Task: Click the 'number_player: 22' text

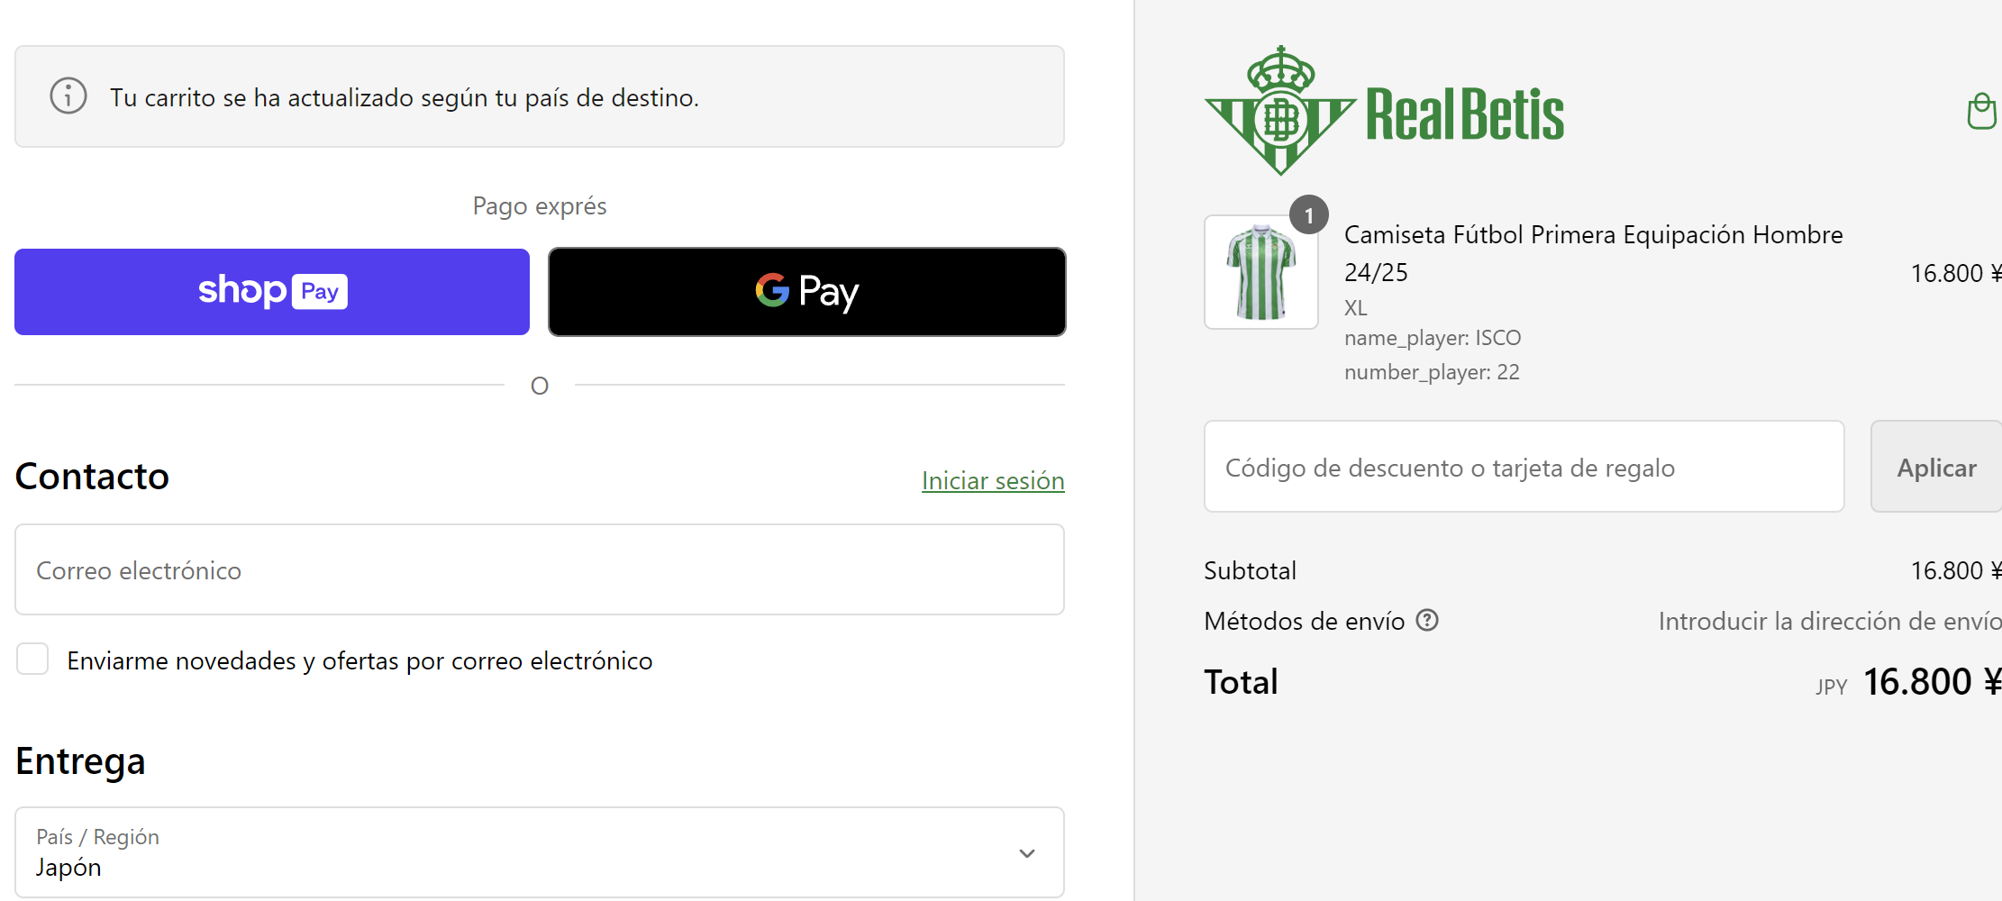Action: tap(1432, 372)
